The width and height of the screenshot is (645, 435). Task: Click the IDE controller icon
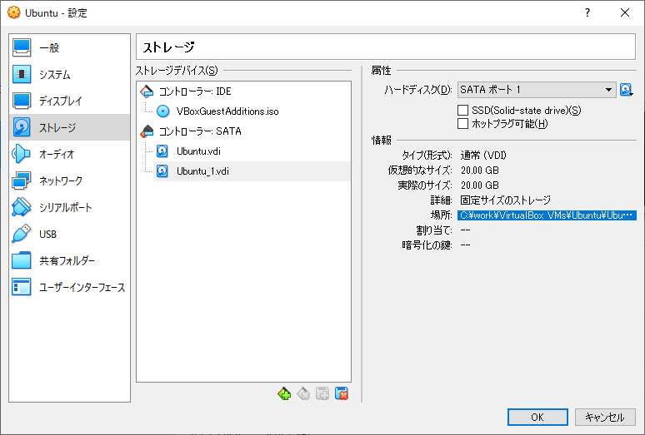(147, 91)
